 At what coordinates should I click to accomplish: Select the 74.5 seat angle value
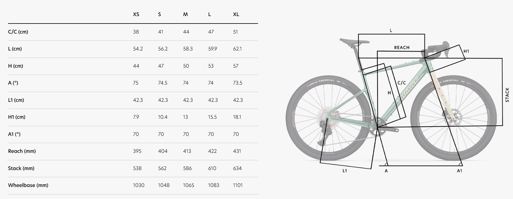pyautogui.click(x=163, y=83)
